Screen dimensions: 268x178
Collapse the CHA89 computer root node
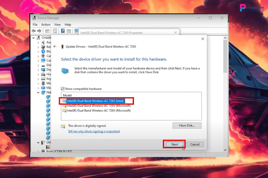pyautogui.click(x=33, y=38)
